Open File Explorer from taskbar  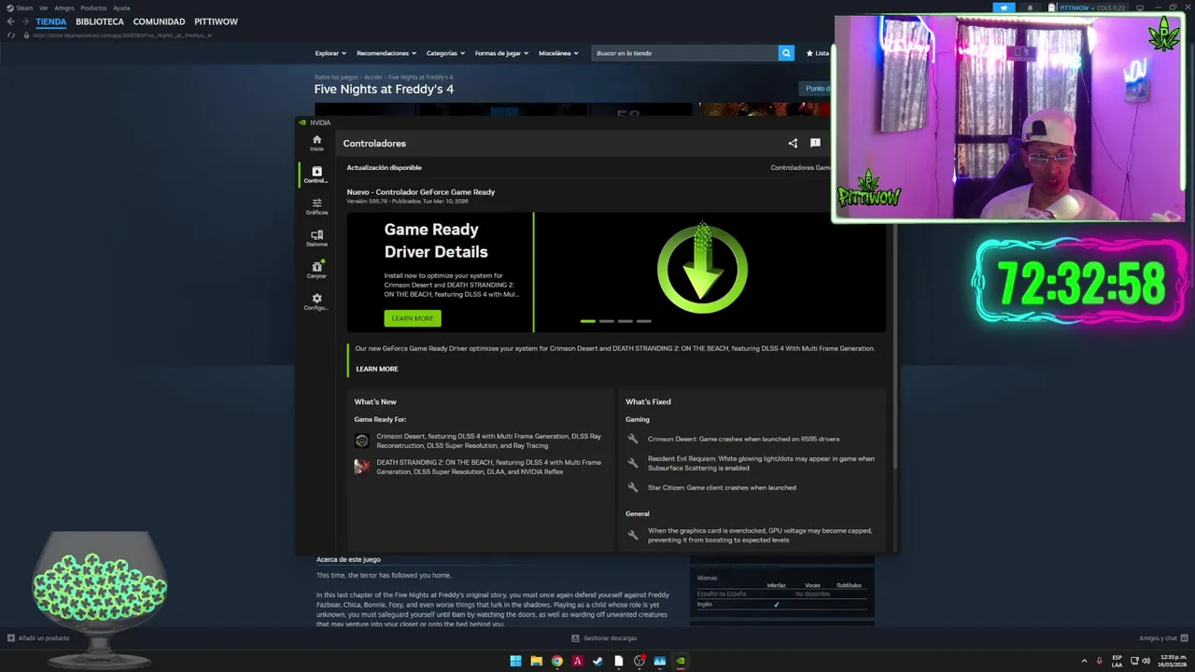point(536,661)
